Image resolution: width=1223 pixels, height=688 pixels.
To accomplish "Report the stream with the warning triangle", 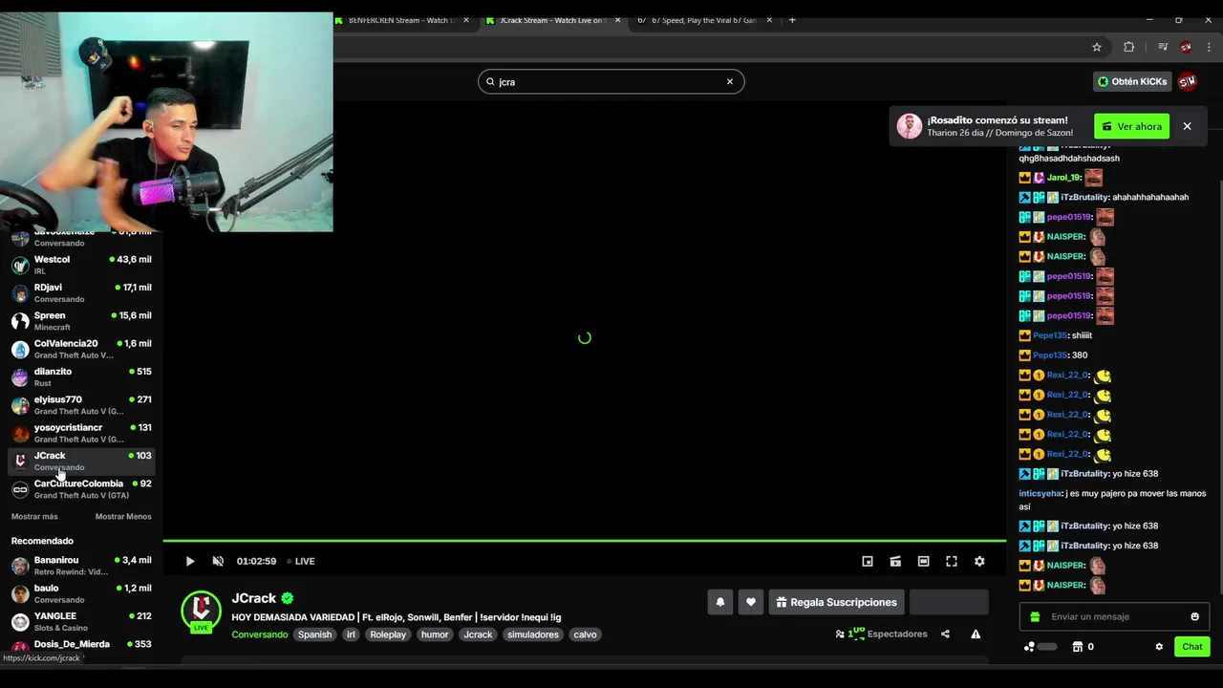I will [x=976, y=634].
